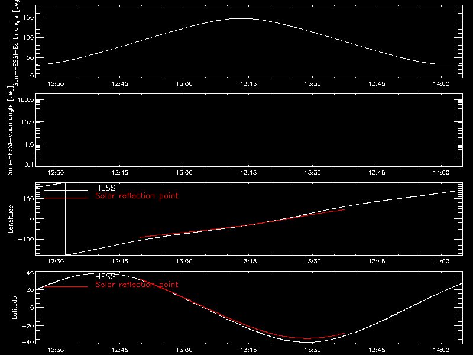Click the 20 tick label on Latitude plot

[30, 290]
